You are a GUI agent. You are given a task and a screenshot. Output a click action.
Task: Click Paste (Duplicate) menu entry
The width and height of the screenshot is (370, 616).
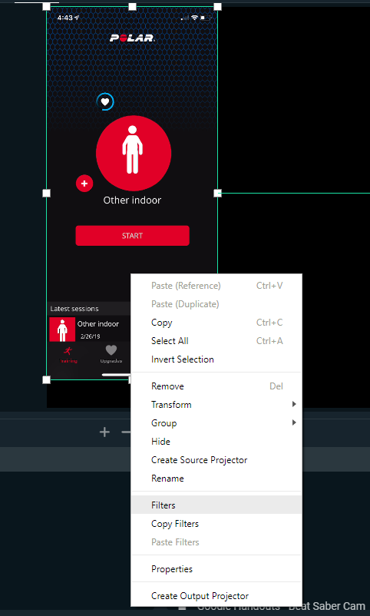click(x=216, y=304)
